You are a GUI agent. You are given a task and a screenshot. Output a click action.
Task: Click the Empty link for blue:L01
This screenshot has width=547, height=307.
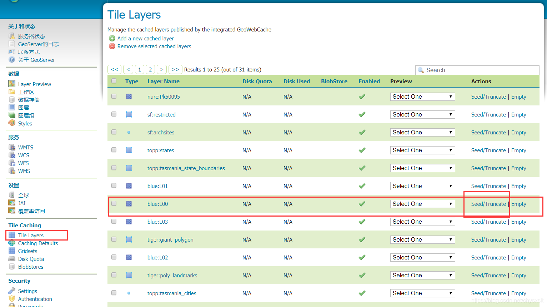tap(519, 186)
